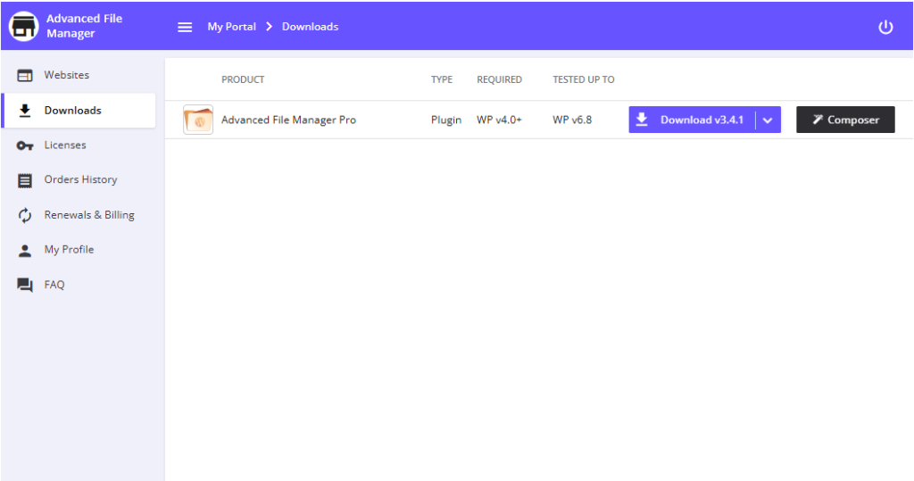The width and height of the screenshot is (914, 481).
Task: Click the Orders History receipt icon
Action: 24,180
